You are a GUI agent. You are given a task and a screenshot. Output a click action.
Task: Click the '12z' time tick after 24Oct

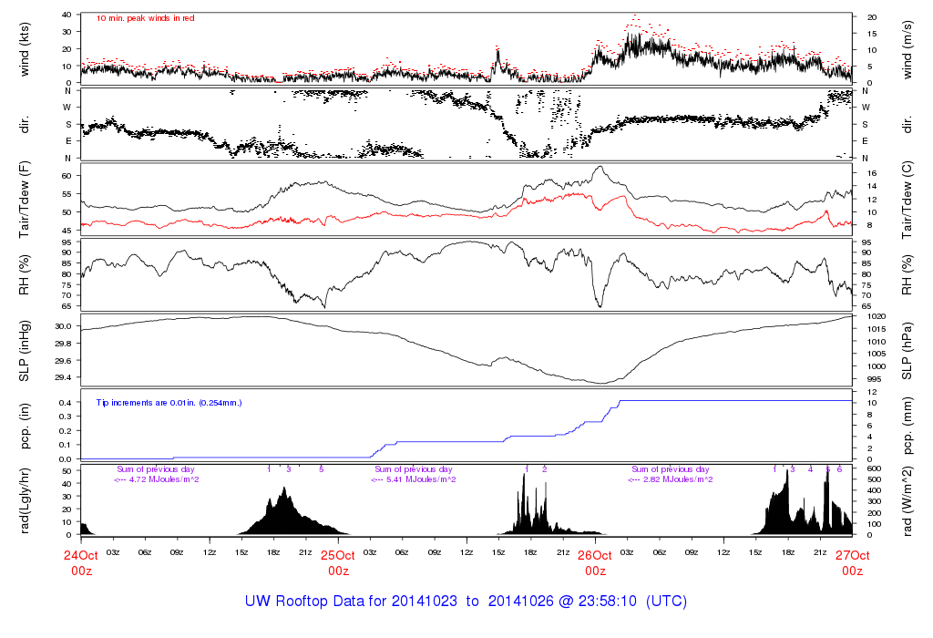tap(210, 552)
